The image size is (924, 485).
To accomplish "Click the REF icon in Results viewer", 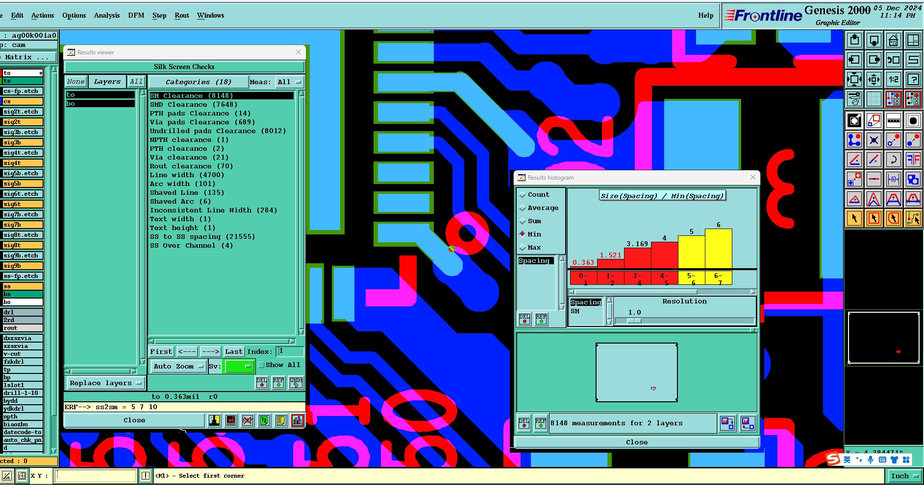I will pos(278,383).
